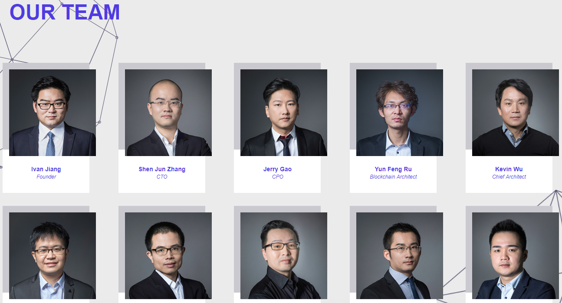Select the Chief Architect title text

[x=509, y=177]
